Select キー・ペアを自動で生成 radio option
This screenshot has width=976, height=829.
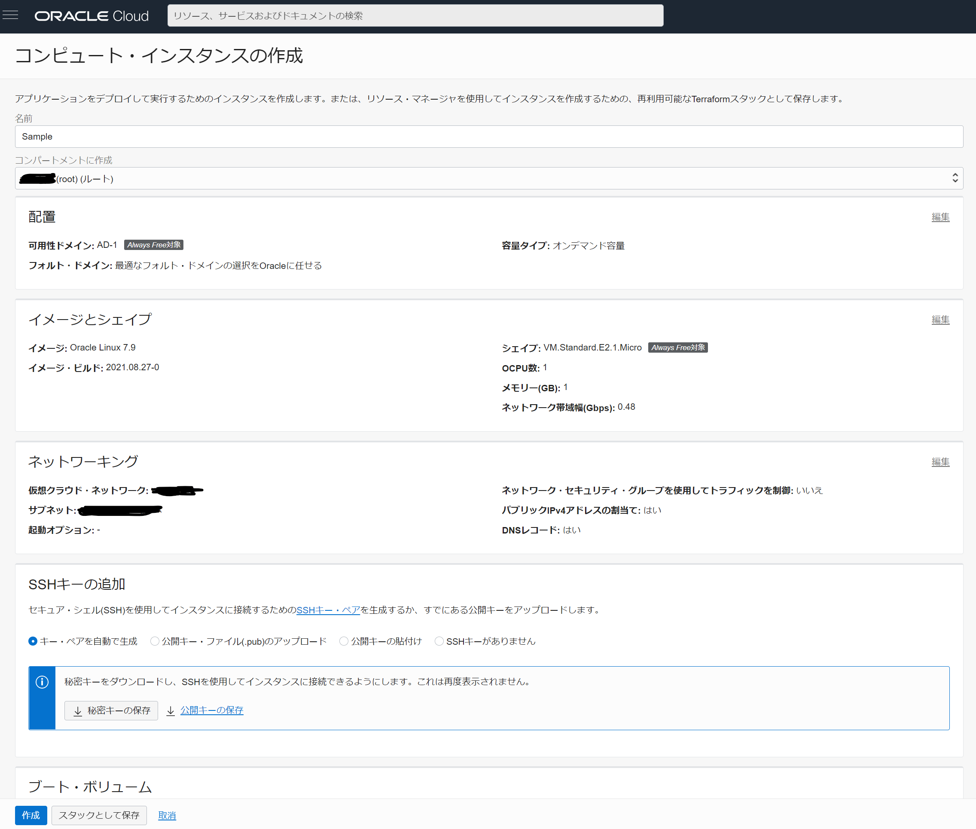click(33, 641)
